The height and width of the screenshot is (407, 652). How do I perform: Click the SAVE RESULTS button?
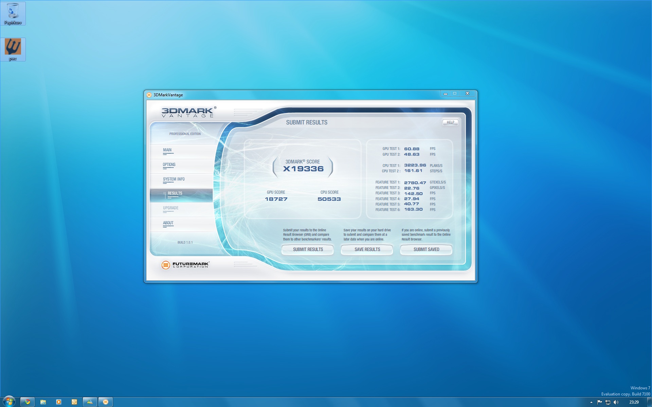tap(367, 250)
